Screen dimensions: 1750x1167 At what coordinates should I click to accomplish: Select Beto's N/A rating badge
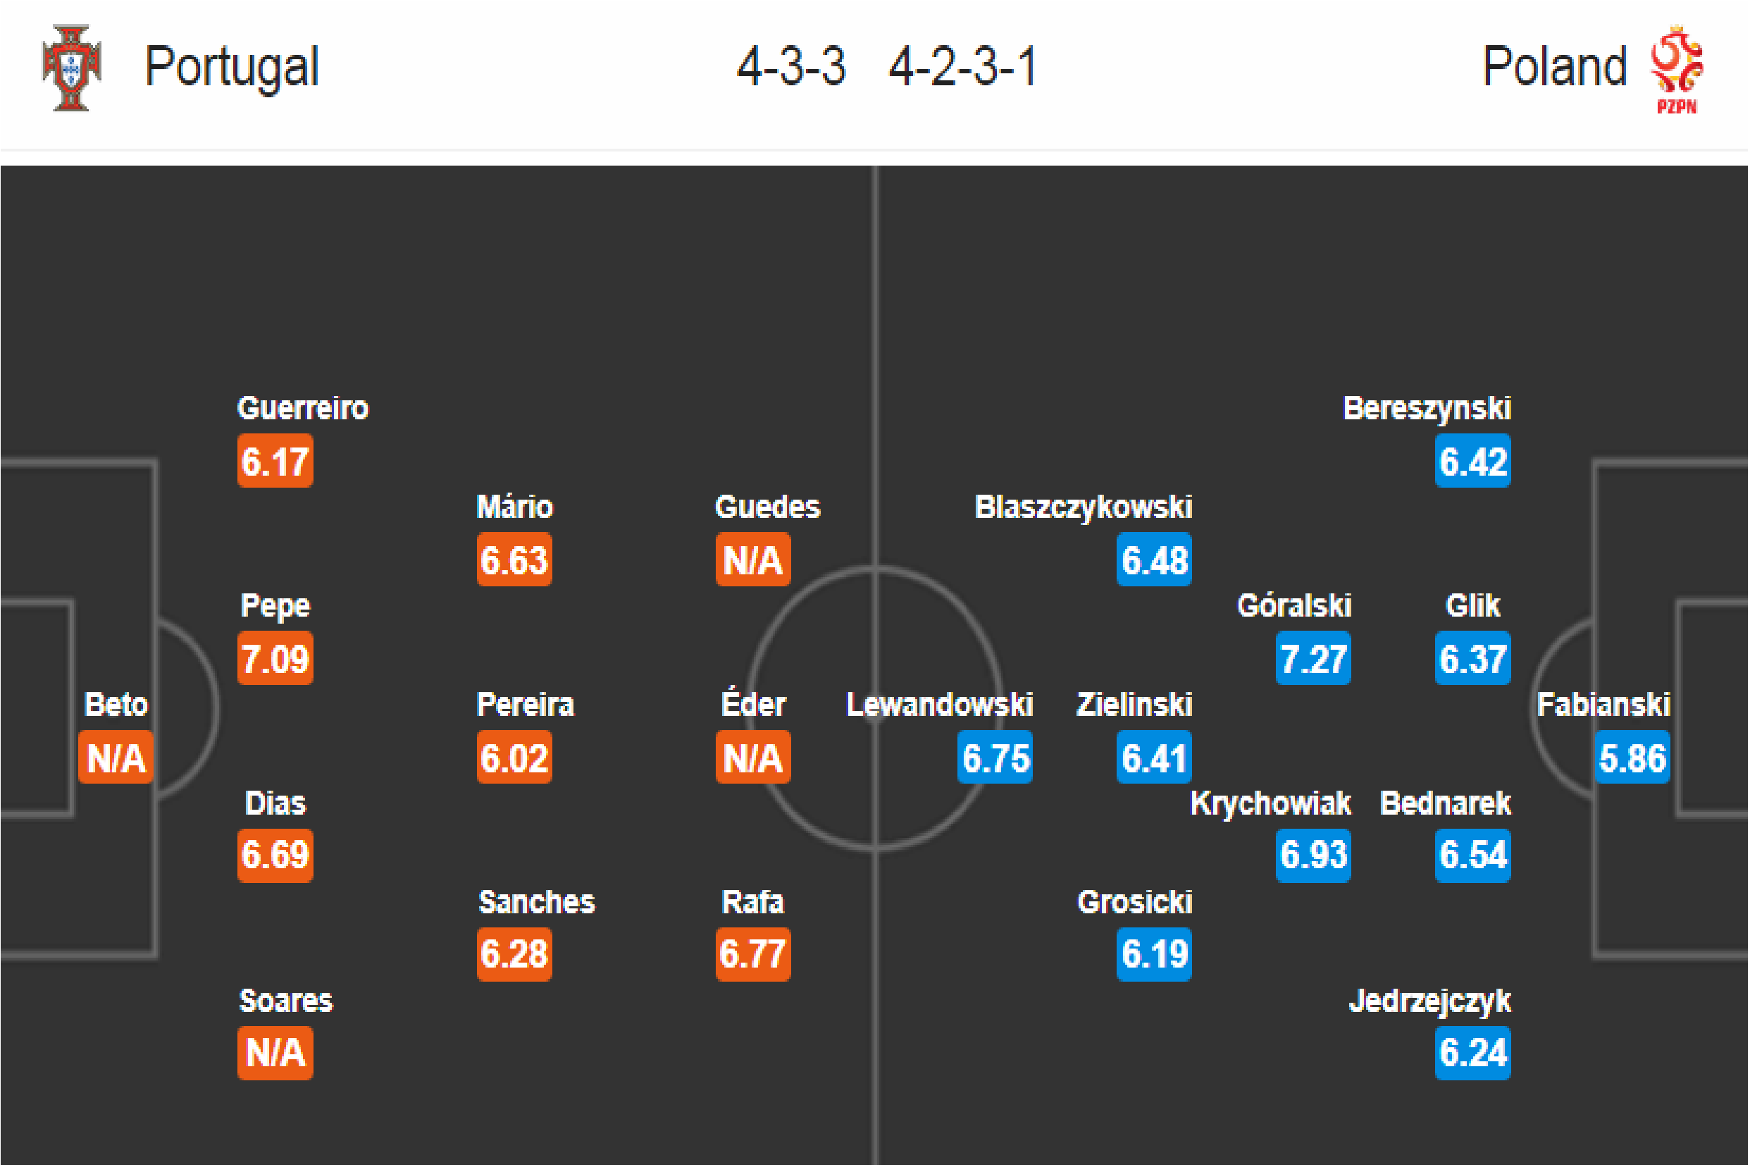pyautogui.click(x=116, y=757)
